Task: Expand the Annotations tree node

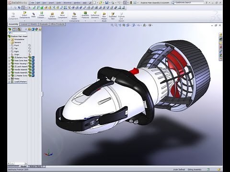Action: click(x=9, y=39)
